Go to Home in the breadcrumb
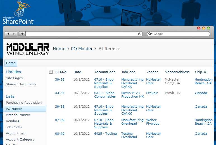216x145 pixels. coord(59,49)
